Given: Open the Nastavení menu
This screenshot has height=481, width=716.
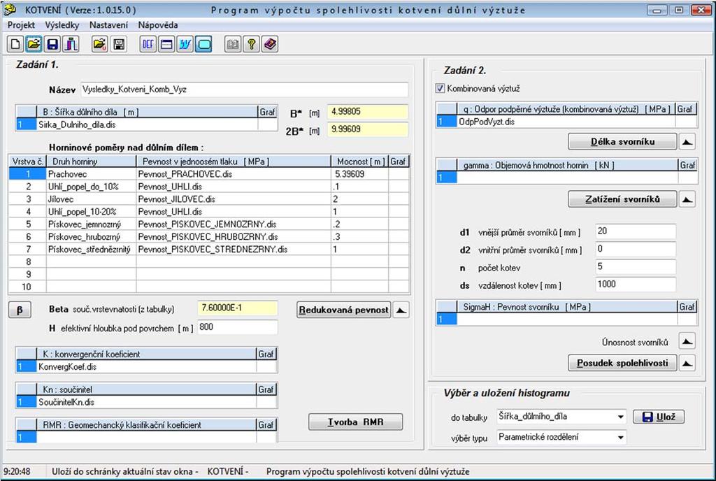Looking at the screenshot, I should coord(108,25).
